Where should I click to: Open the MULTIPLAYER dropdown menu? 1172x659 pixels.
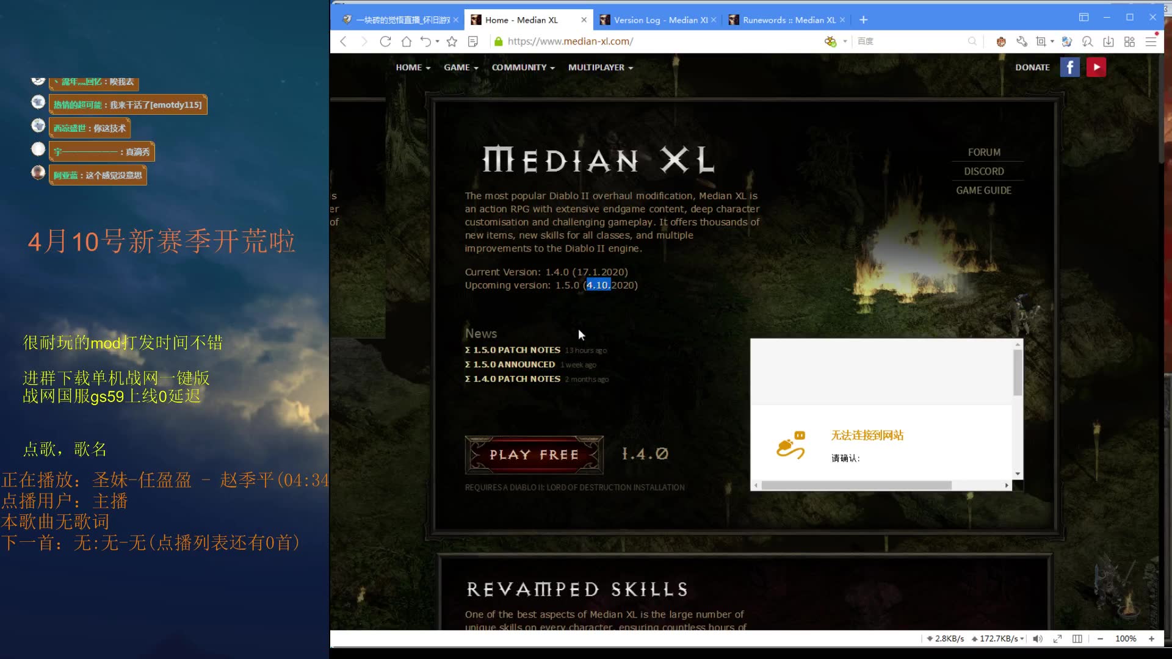click(x=601, y=68)
